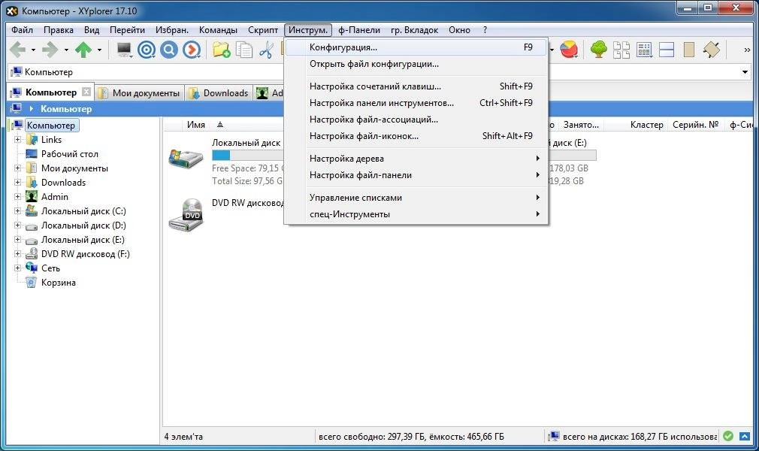Screen dimensions: 759x451
Task: Sort by Имя column header
Action: pyautogui.click(x=196, y=125)
